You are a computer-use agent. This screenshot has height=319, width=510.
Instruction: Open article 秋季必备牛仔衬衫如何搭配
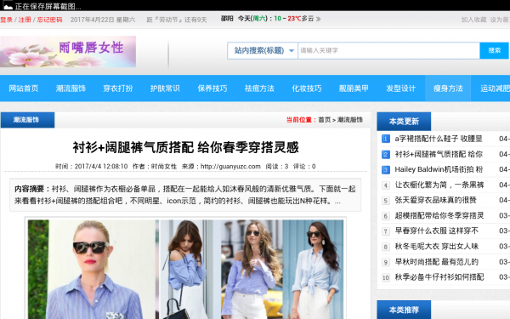[x=439, y=277]
